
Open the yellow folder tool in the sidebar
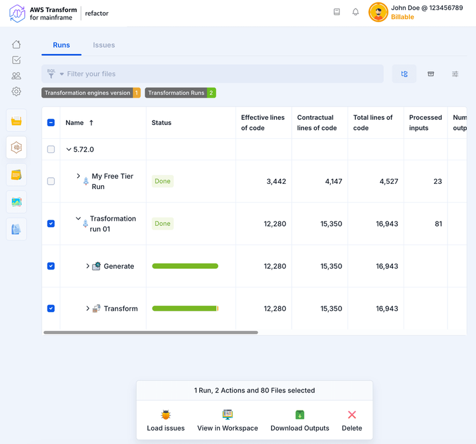[17, 121]
